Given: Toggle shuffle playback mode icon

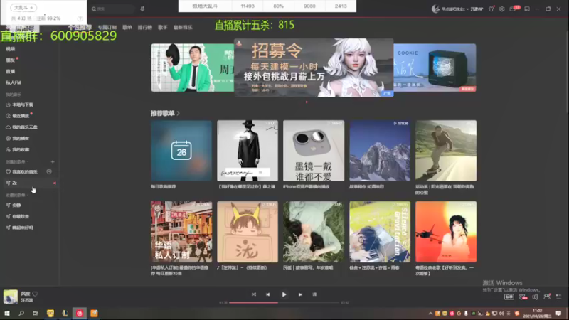Looking at the screenshot, I should (x=254, y=294).
